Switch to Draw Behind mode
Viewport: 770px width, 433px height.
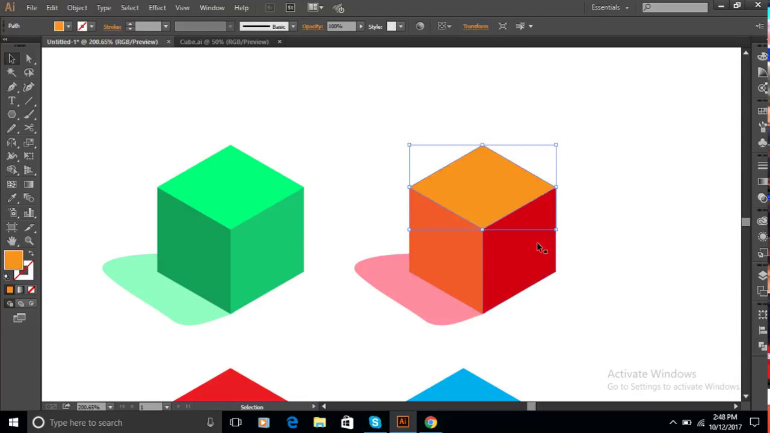point(20,304)
